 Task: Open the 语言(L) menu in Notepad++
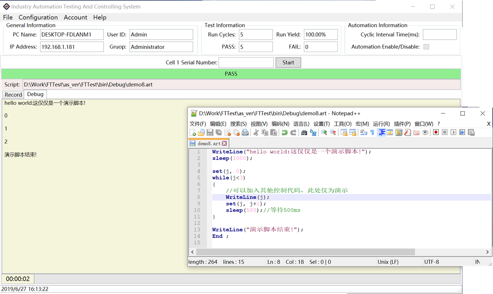(x=301, y=124)
